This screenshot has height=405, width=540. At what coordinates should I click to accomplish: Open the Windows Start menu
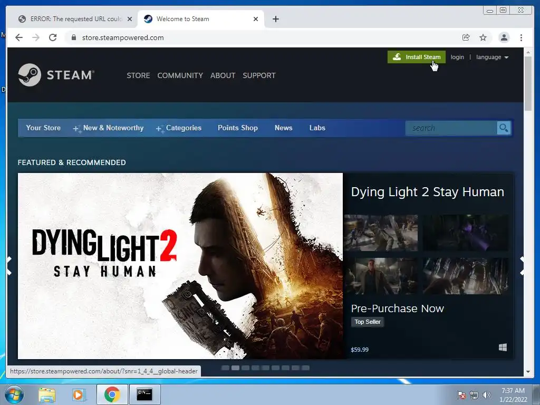pos(14,394)
